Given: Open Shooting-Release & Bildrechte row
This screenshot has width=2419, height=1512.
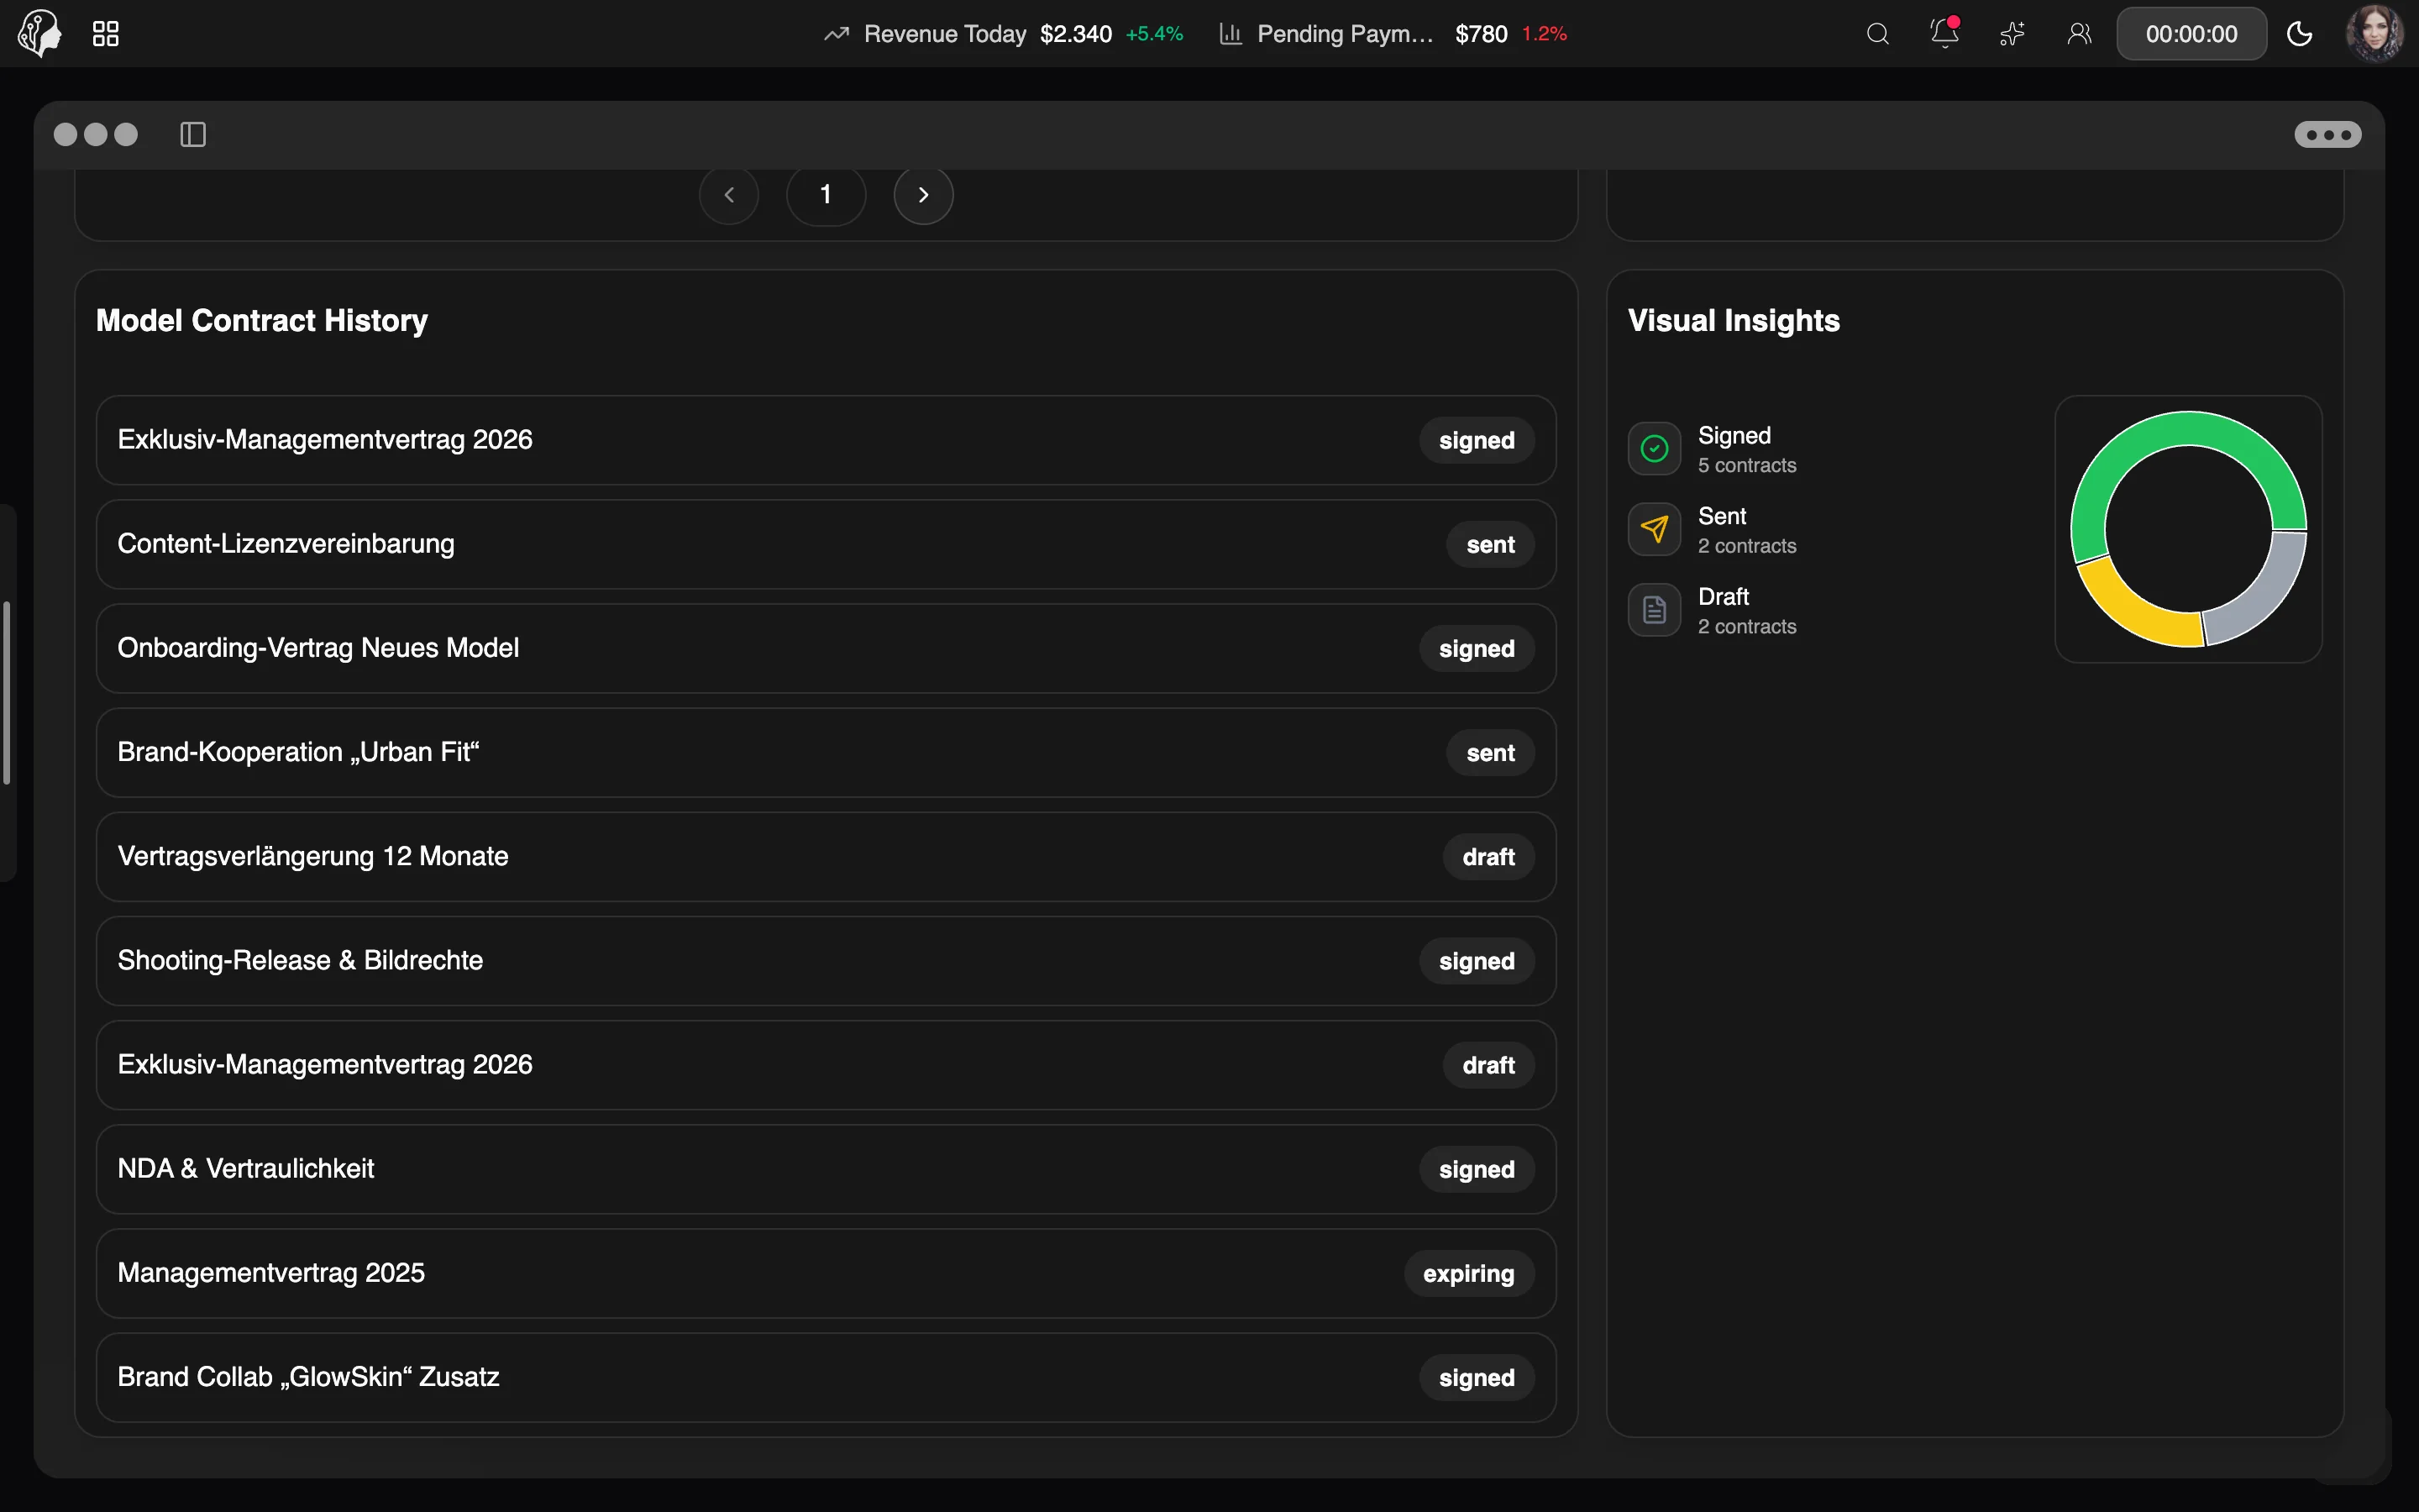Looking at the screenshot, I should coord(826,960).
